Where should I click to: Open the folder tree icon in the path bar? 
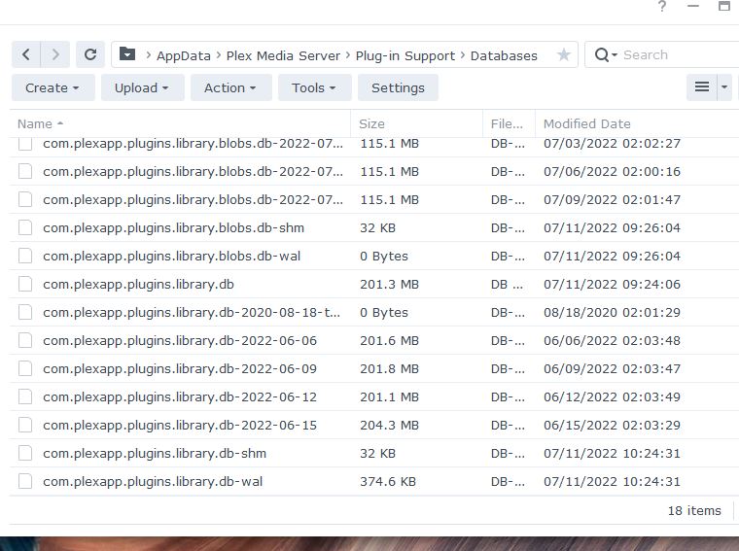(x=127, y=54)
